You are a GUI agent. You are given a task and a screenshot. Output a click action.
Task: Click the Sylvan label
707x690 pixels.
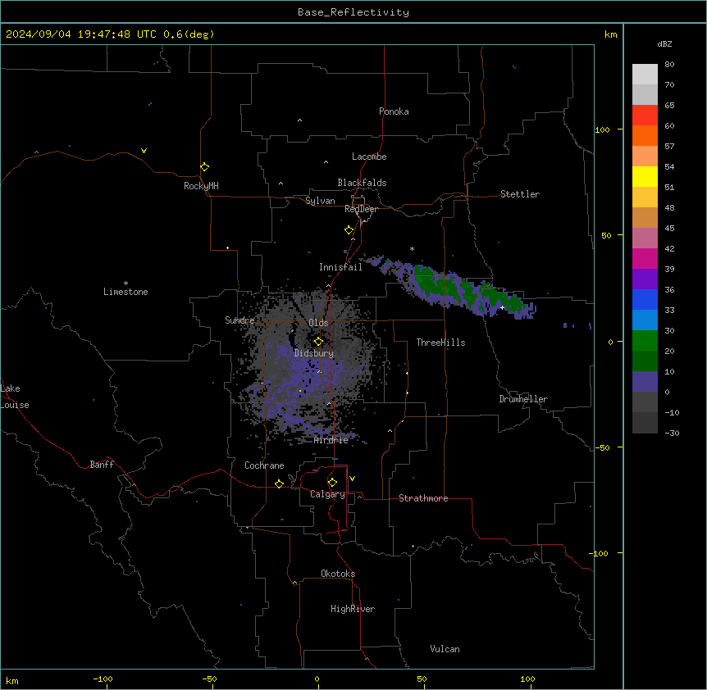tap(320, 201)
